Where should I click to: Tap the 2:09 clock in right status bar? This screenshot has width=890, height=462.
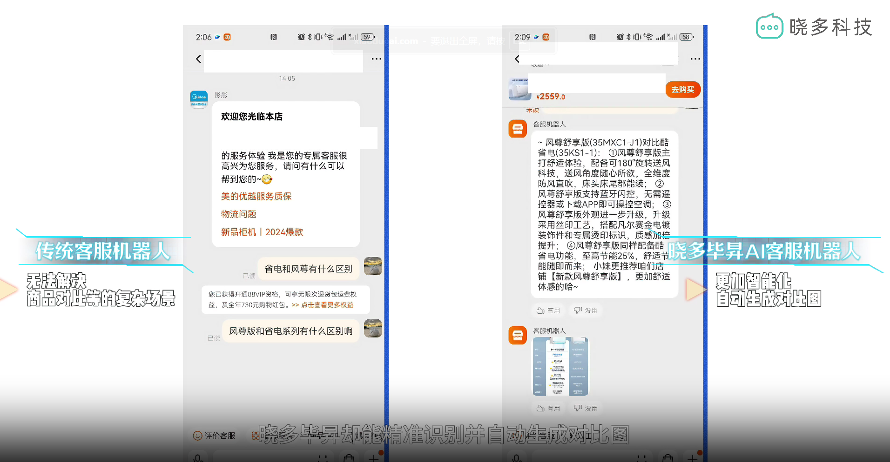(522, 37)
